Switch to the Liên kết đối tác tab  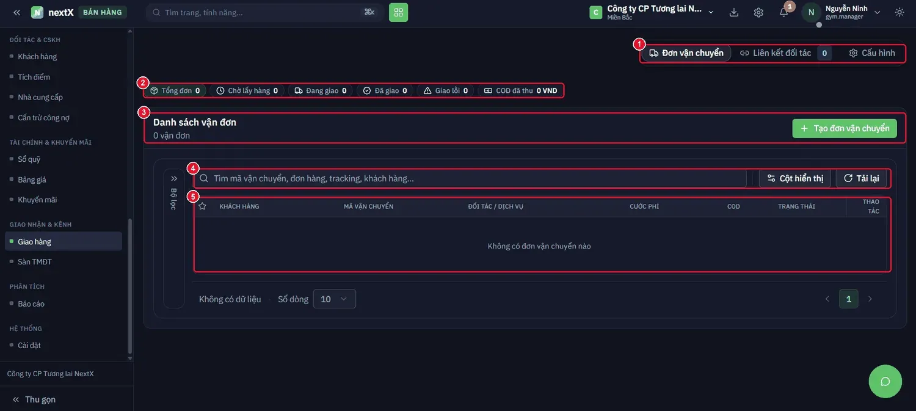click(785, 53)
